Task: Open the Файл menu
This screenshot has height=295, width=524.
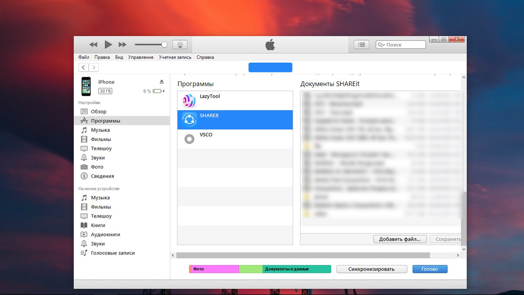Action: pos(84,57)
